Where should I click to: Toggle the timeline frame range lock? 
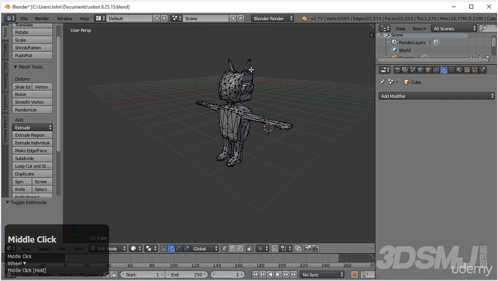click(x=114, y=274)
